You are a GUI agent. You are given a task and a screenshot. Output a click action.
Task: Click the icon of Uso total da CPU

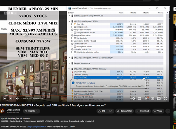point(72,44)
